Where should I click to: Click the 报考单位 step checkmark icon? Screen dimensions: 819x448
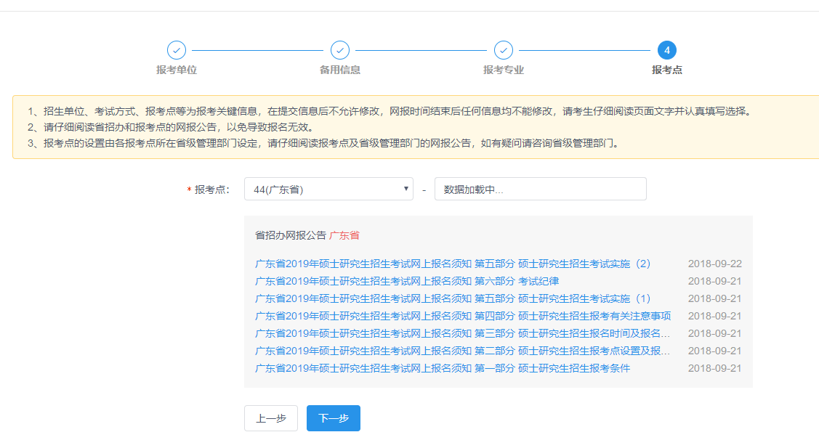(x=177, y=50)
